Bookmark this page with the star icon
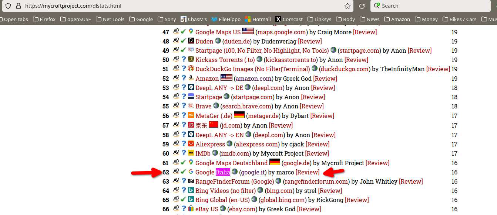Image resolution: width=497 pixels, height=215 pixels. pyautogui.click(x=347, y=6)
